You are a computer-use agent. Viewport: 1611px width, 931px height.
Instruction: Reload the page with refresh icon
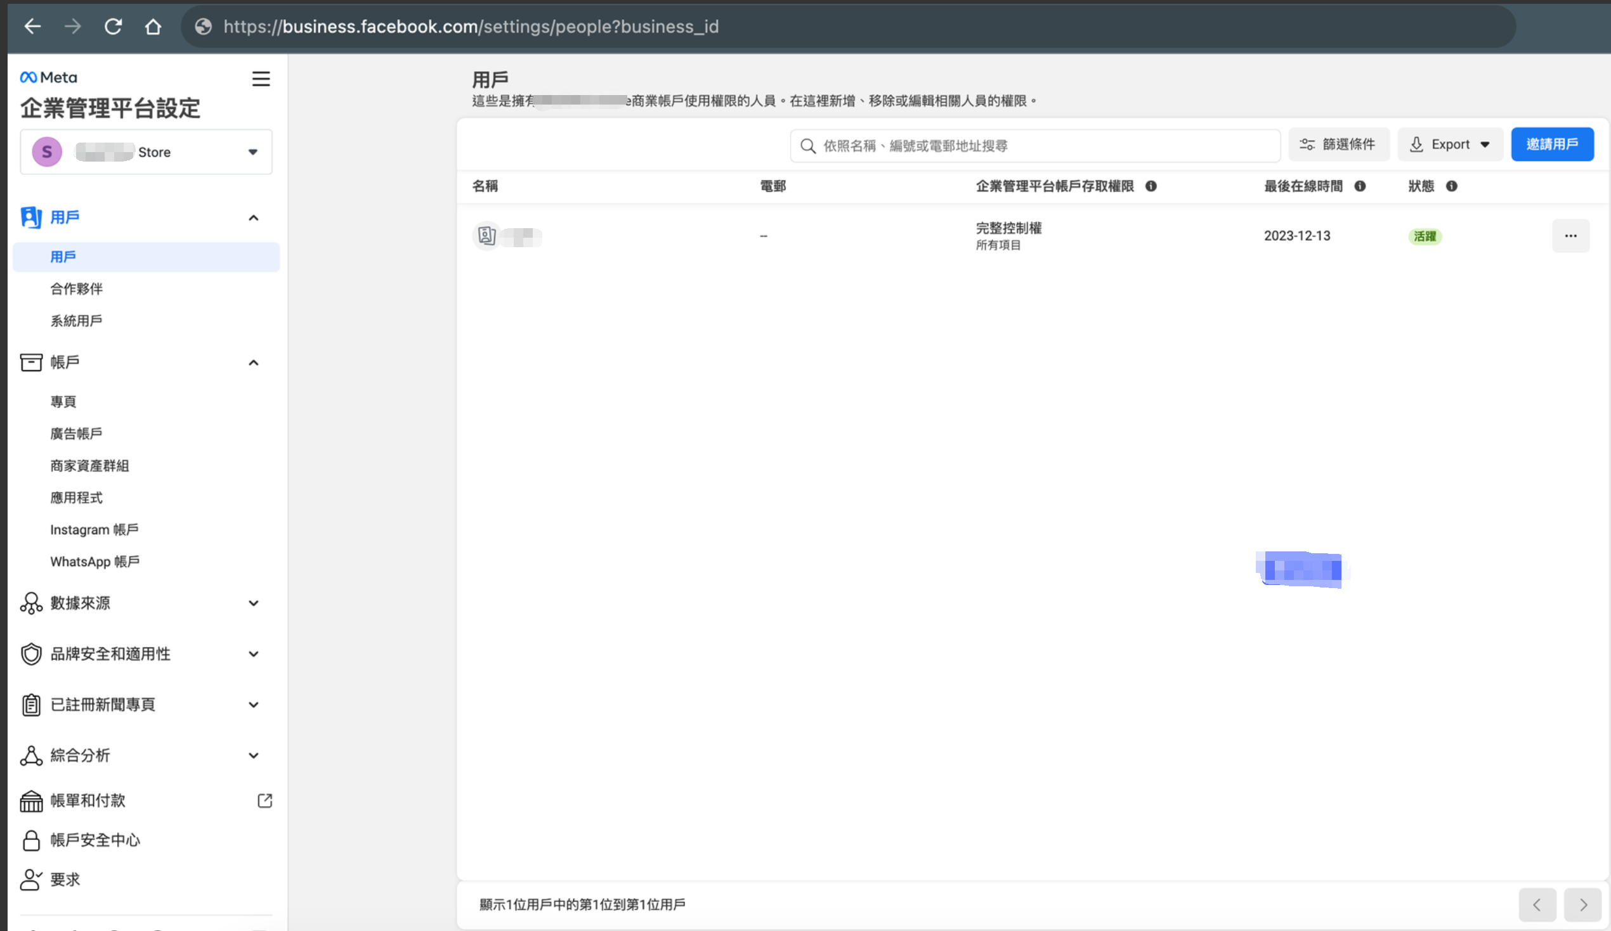coord(113,26)
